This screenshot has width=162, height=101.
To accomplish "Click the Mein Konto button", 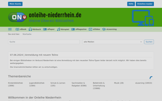I will click(15, 4).
